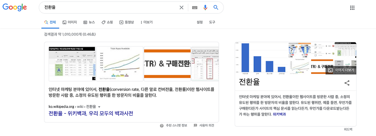Switch to the 이미지 tab
The height and width of the screenshot is (136, 376).
click(x=70, y=22)
